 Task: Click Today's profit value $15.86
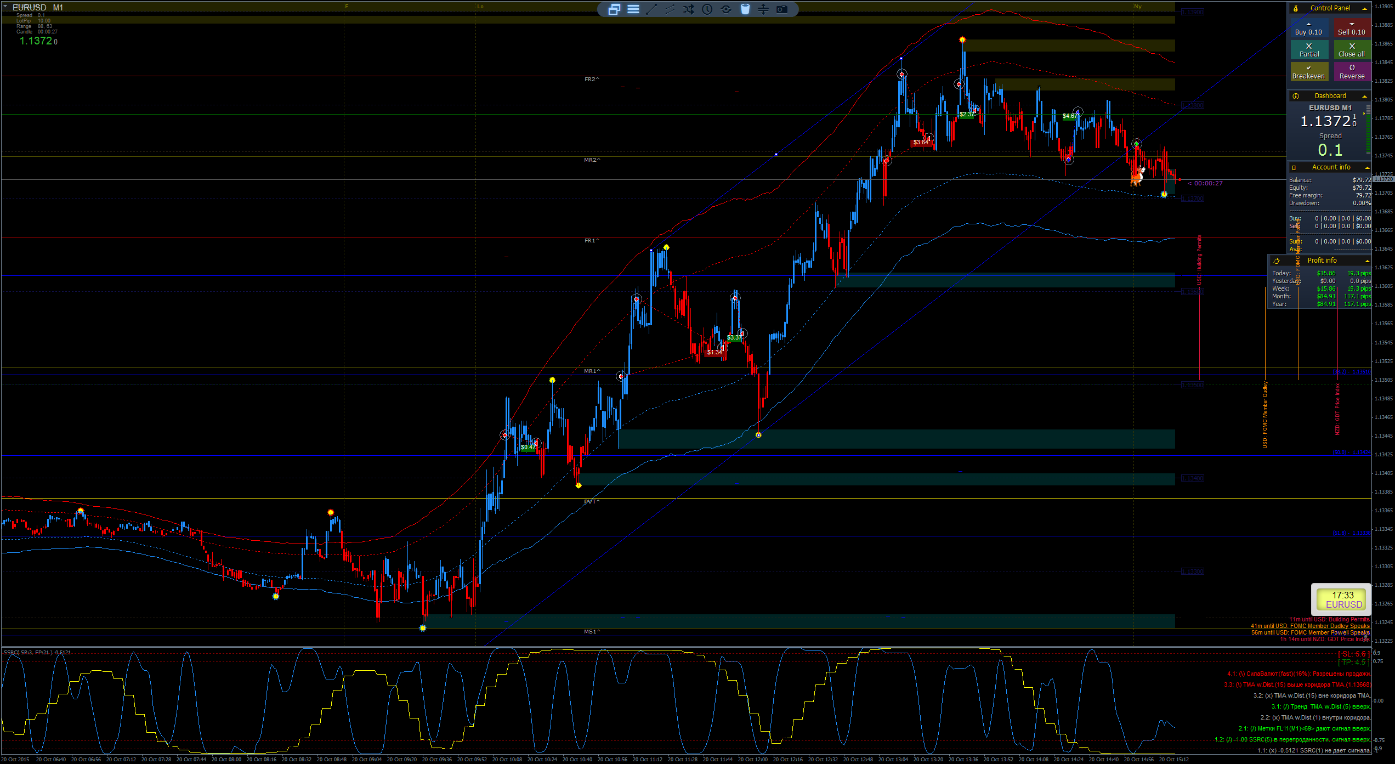coord(1326,273)
